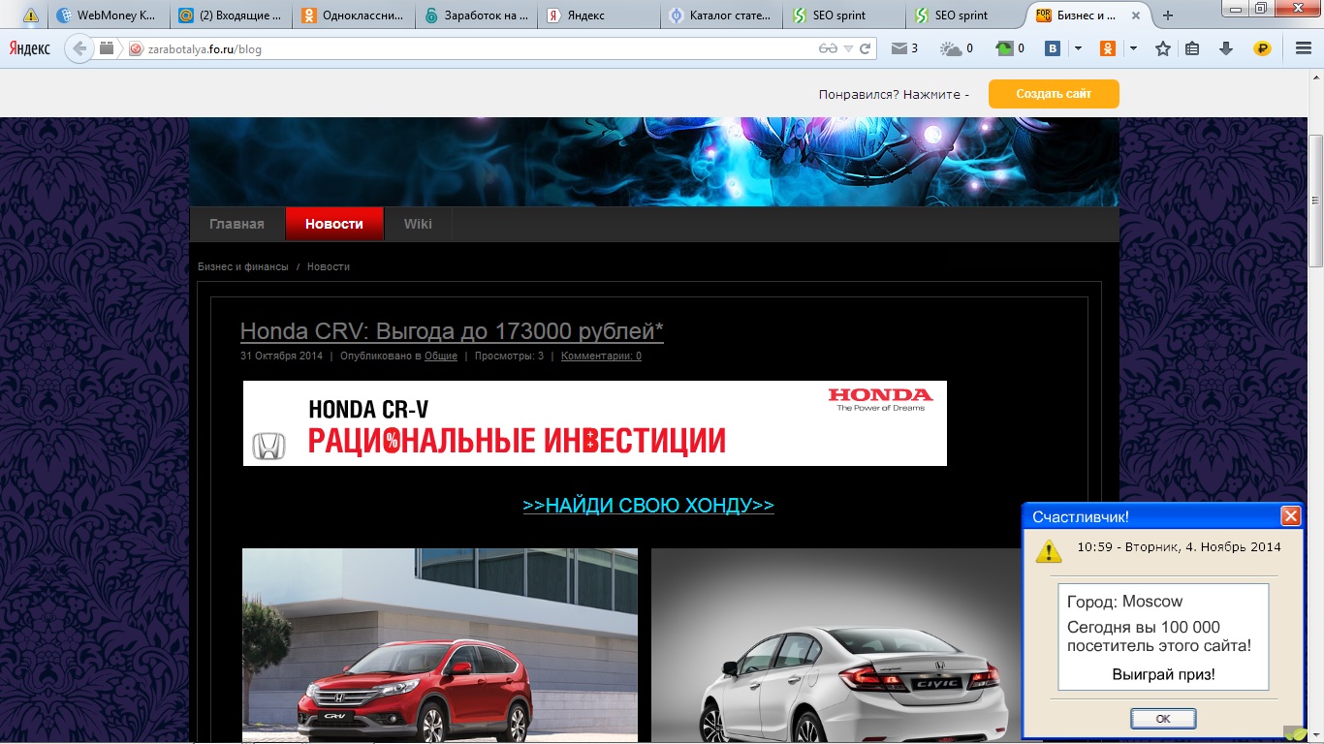Image resolution: width=1324 pixels, height=744 pixels.
Task: Open the Комментарии: 0 link
Action: pyautogui.click(x=601, y=356)
